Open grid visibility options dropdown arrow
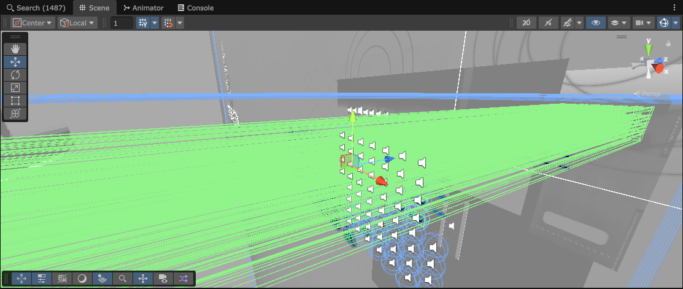 click(155, 23)
